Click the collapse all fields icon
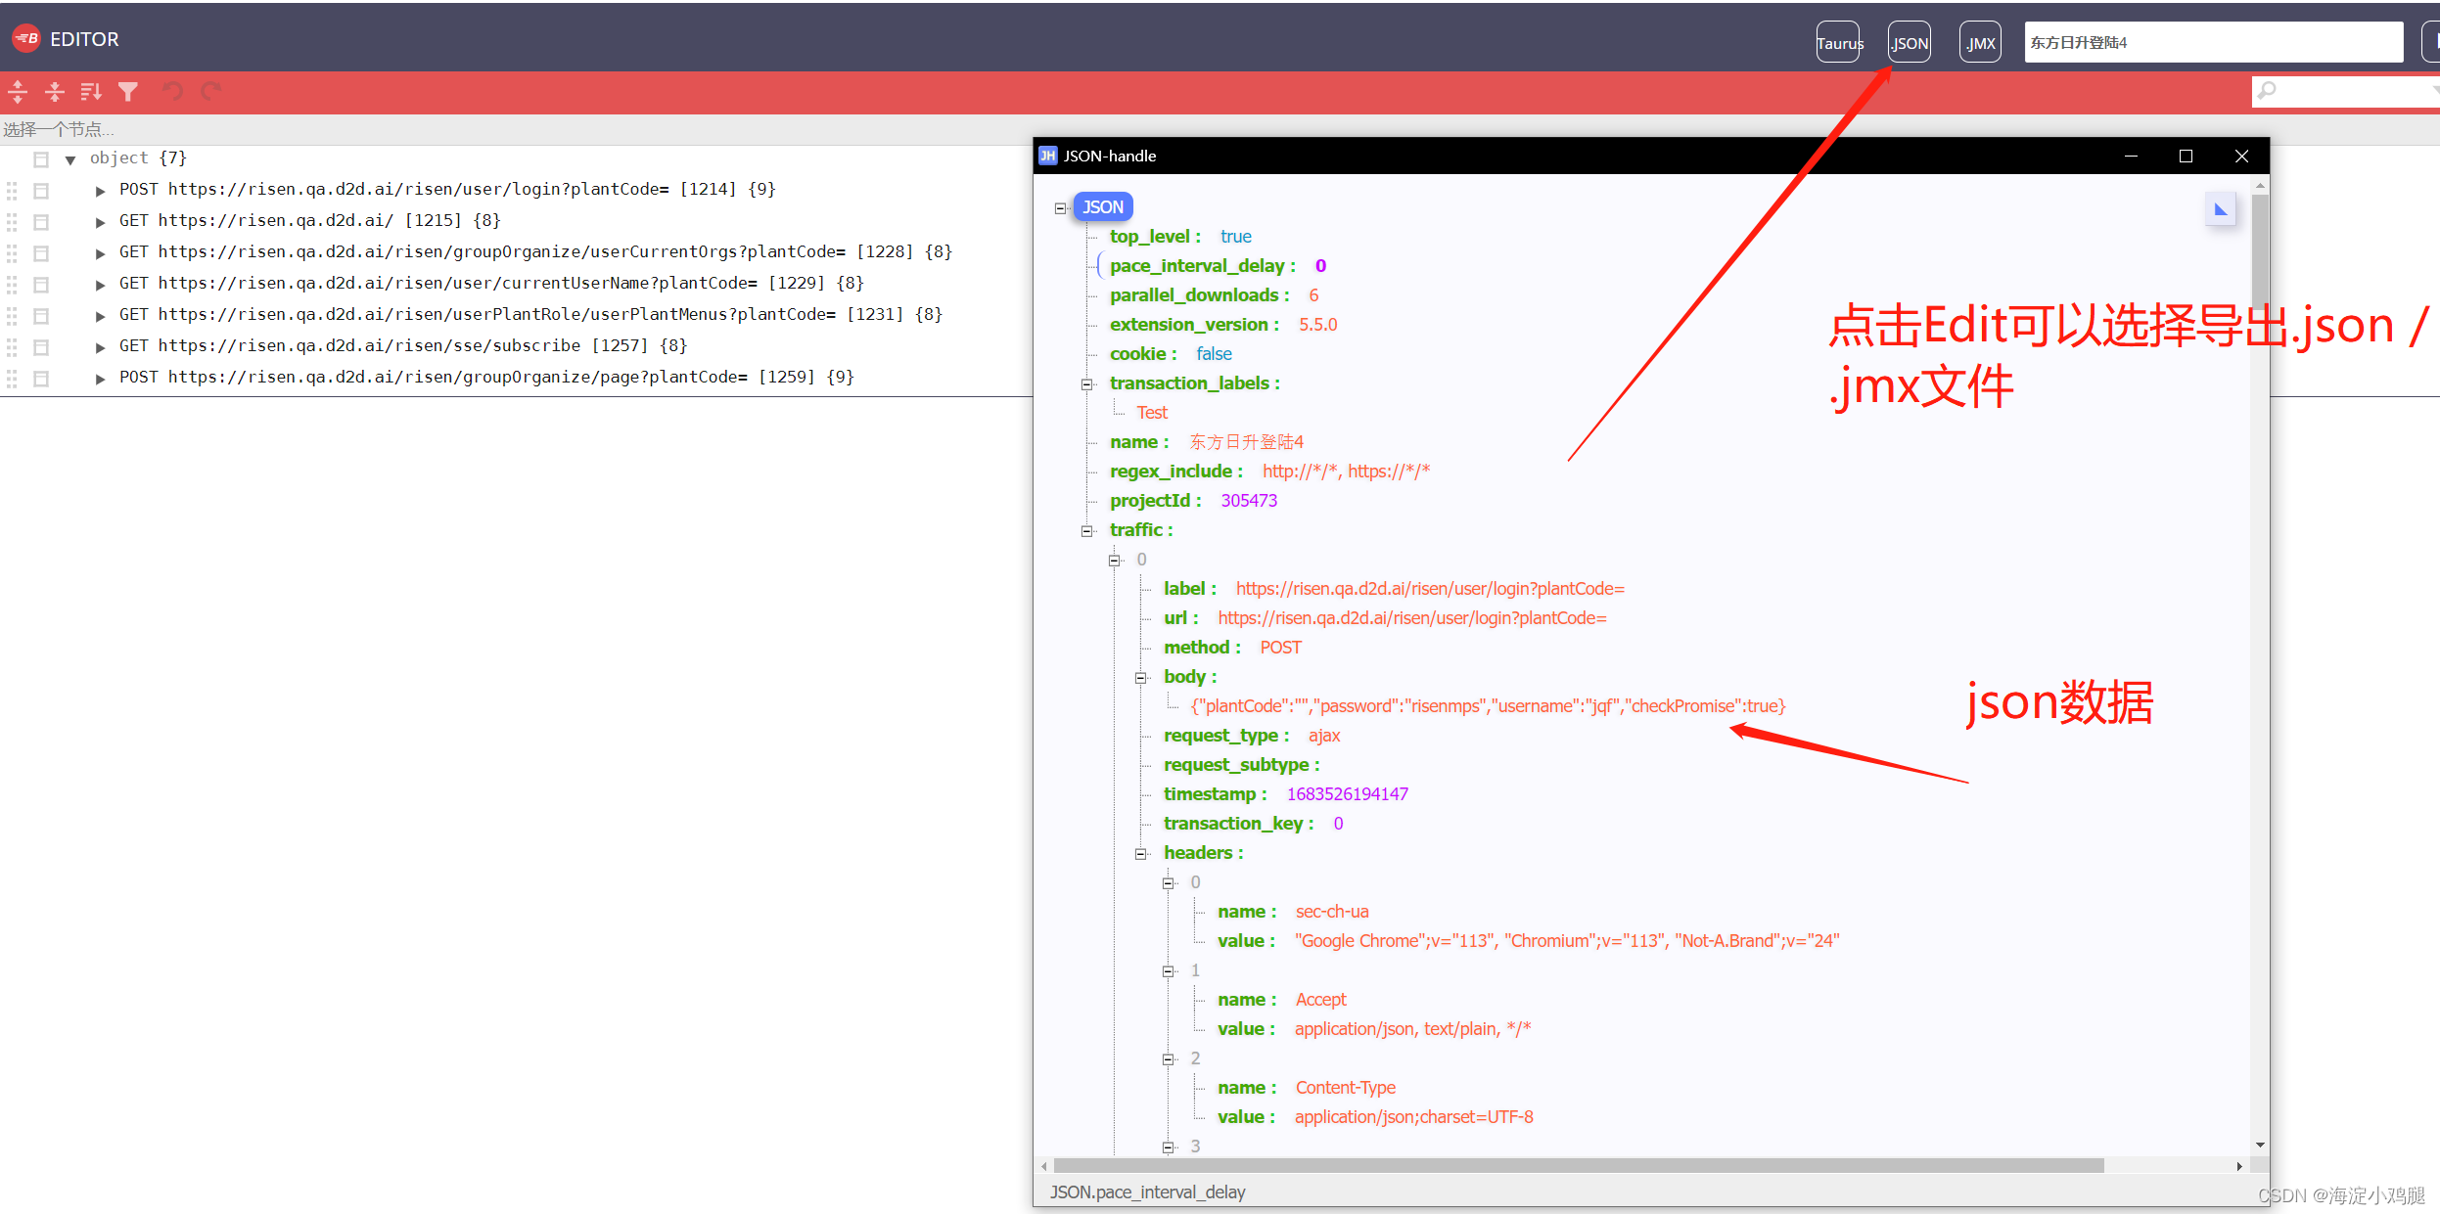The image size is (2440, 1214). (x=55, y=92)
